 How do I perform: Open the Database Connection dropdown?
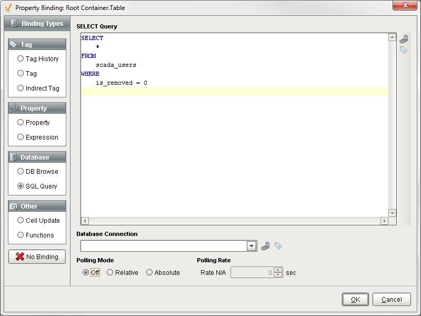[x=252, y=246]
